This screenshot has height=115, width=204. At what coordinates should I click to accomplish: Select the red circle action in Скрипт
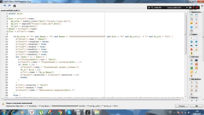click(192, 50)
